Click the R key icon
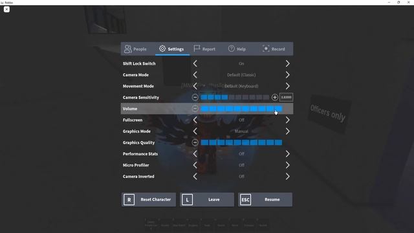The height and width of the screenshot is (233, 414). pyautogui.click(x=129, y=200)
